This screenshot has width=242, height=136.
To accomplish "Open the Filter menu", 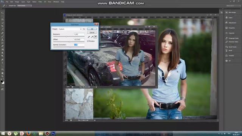I will [x=40, y=2].
